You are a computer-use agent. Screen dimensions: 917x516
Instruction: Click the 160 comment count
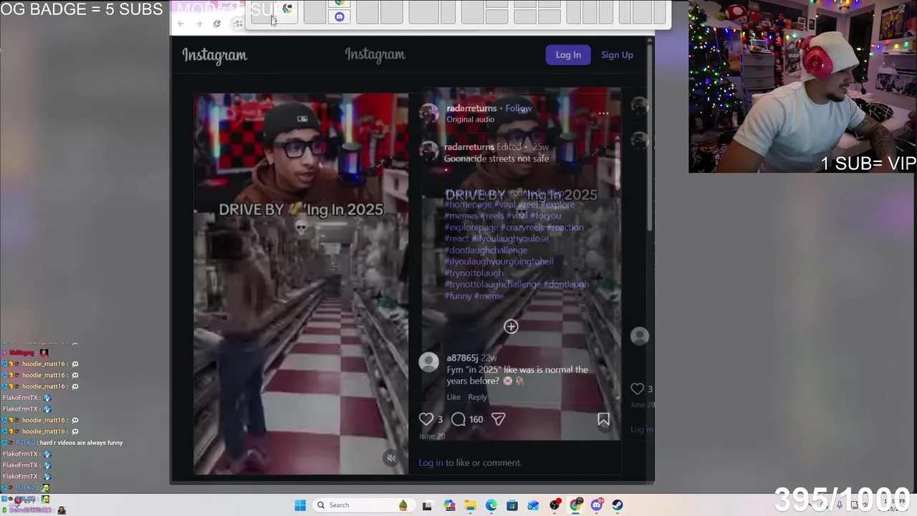tap(476, 419)
